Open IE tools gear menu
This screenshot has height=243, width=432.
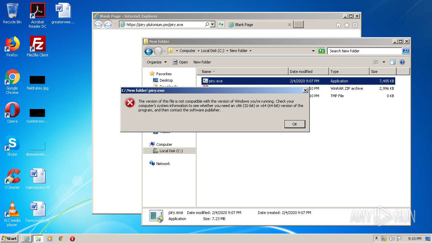[x=355, y=25]
